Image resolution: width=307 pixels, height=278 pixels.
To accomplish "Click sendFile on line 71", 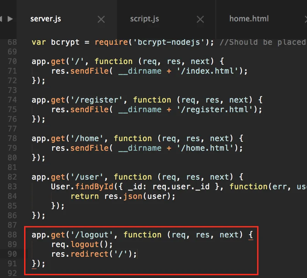I will coord(89,71).
